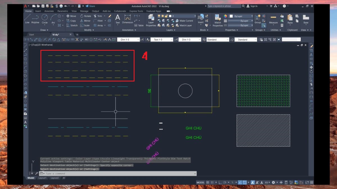
Task: Click the Match Layer button
Action: (183, 25)
